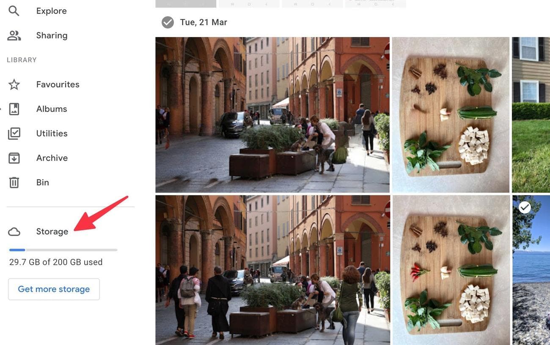
Task: Open the lower cutting board photo with chillies
Action: pos(451,270)
